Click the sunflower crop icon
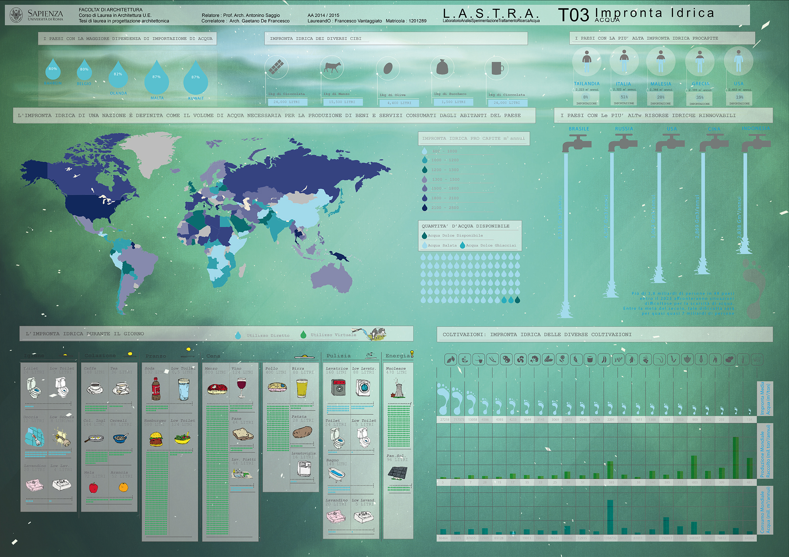The height and width of the screenshot is (557, 789). [x=562, y=359]
